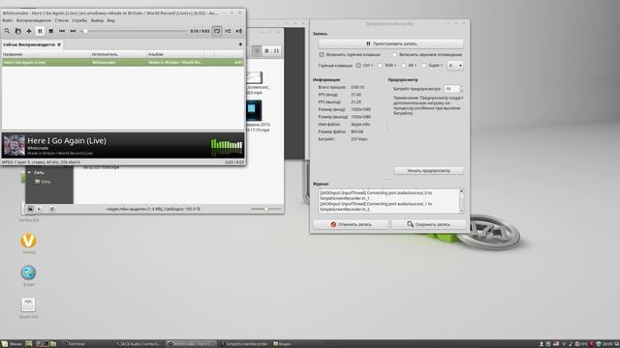Toggle the Shift + hotkey checkbox

point(381,66)
